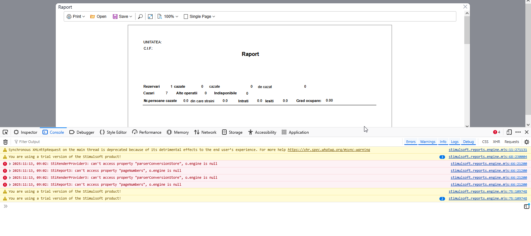Expand the 100% zoom dropdown

[168, 17]
